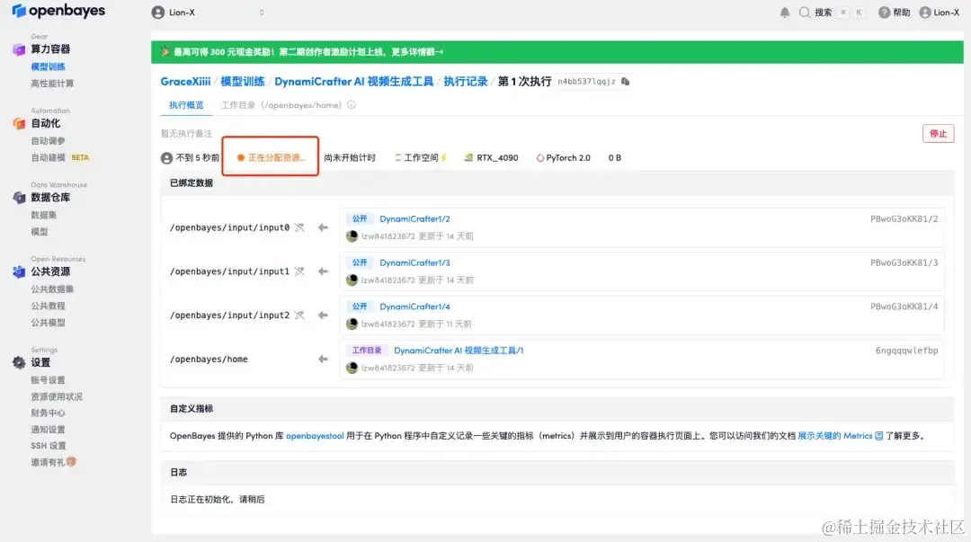Open 资源使用状况 in sidebar
Image resolution: width=971 pixels, height=542 pixels.
click(x=57, y=397)
